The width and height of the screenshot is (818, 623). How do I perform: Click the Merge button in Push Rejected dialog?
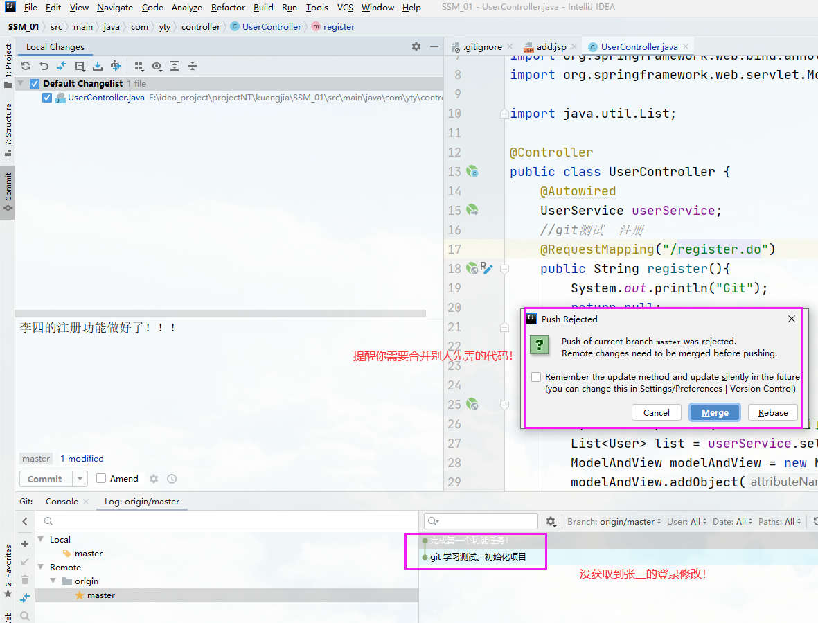tap(714, 412)
